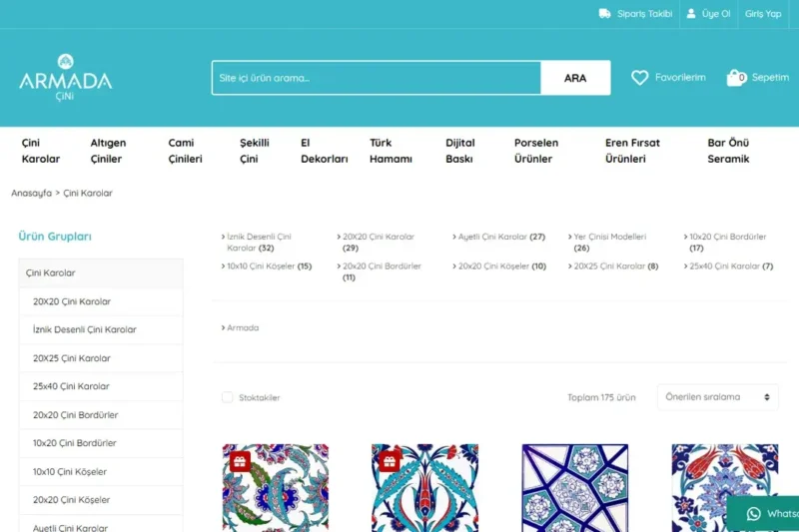The image size is (799, 532).
Task: Open the Şekilli Çini menu
Action: tap(255, 151)
